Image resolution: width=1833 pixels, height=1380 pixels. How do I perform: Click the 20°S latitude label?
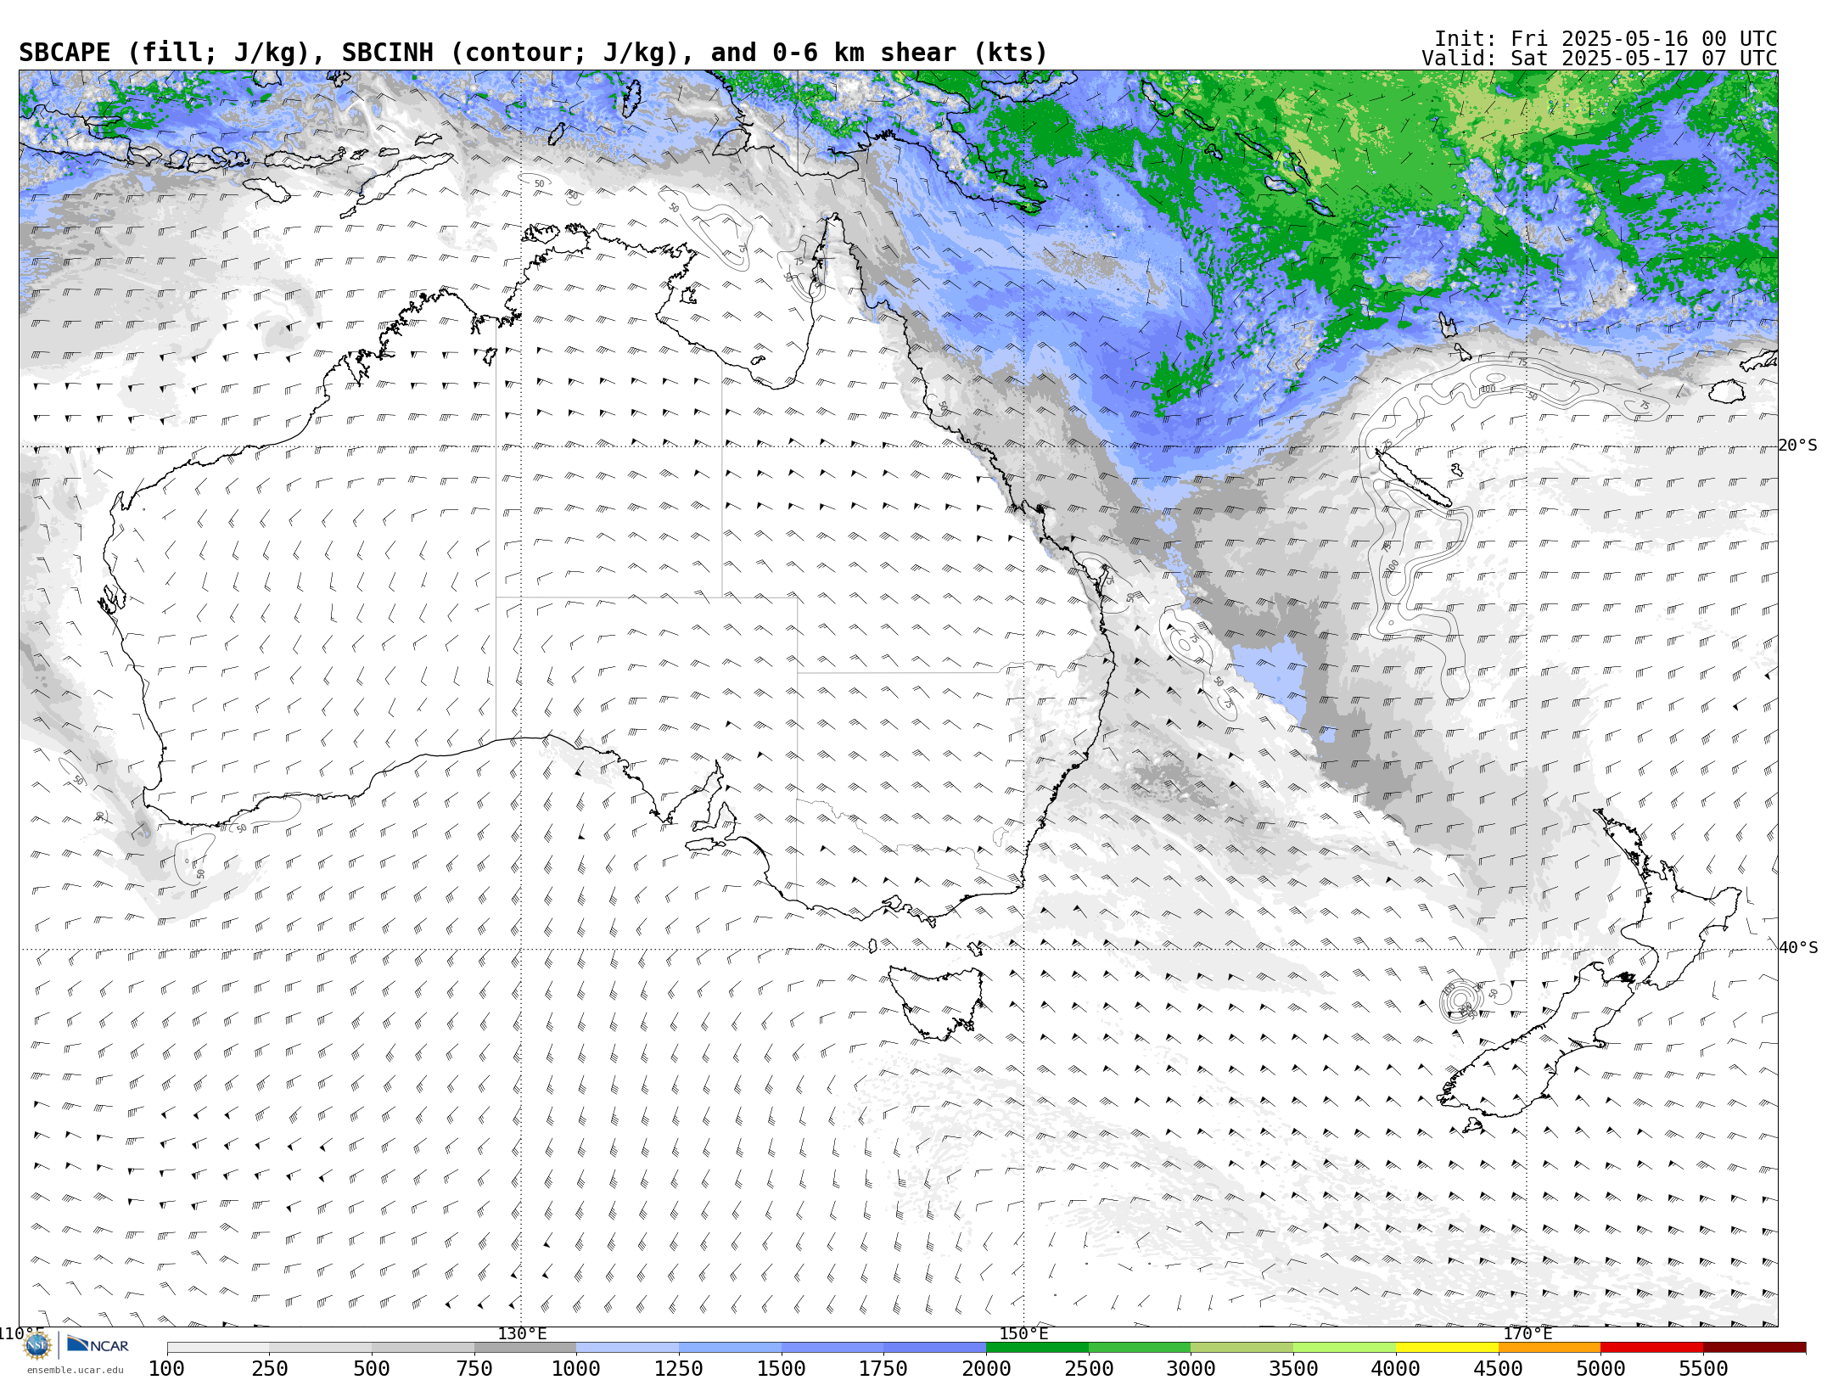[1798, 446]
